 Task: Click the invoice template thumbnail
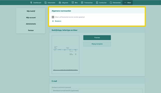[66, 54]
